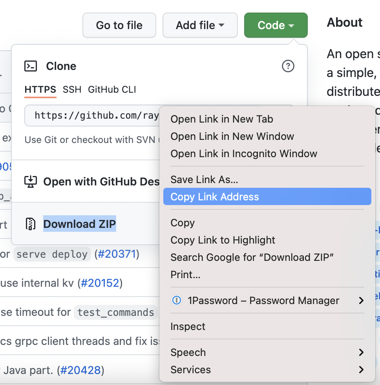
Task: Click the GitHub Desktop download icon
Action: (31, 181)
